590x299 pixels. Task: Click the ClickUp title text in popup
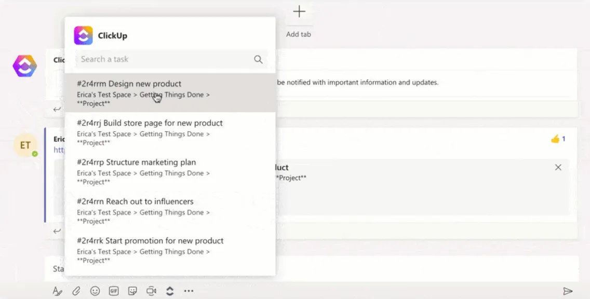click(113, 36)
